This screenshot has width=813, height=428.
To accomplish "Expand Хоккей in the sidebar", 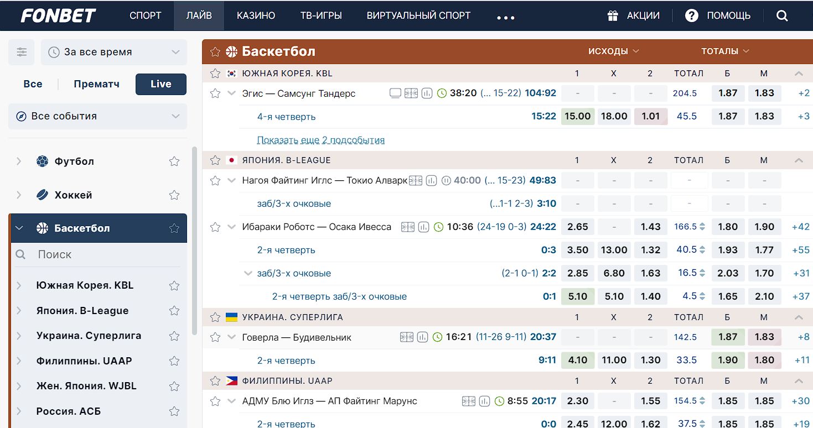I will tap(19, 195).
